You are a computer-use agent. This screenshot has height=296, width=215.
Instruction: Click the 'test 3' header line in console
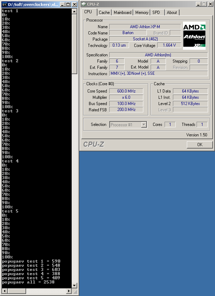10,111
